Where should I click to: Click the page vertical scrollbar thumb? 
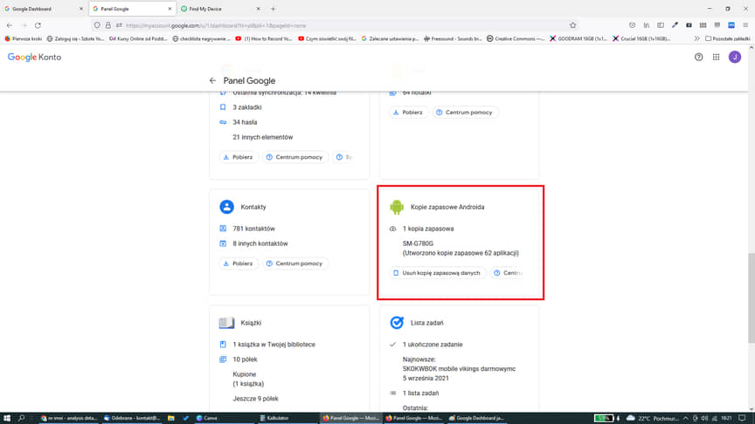pos(752,298)
